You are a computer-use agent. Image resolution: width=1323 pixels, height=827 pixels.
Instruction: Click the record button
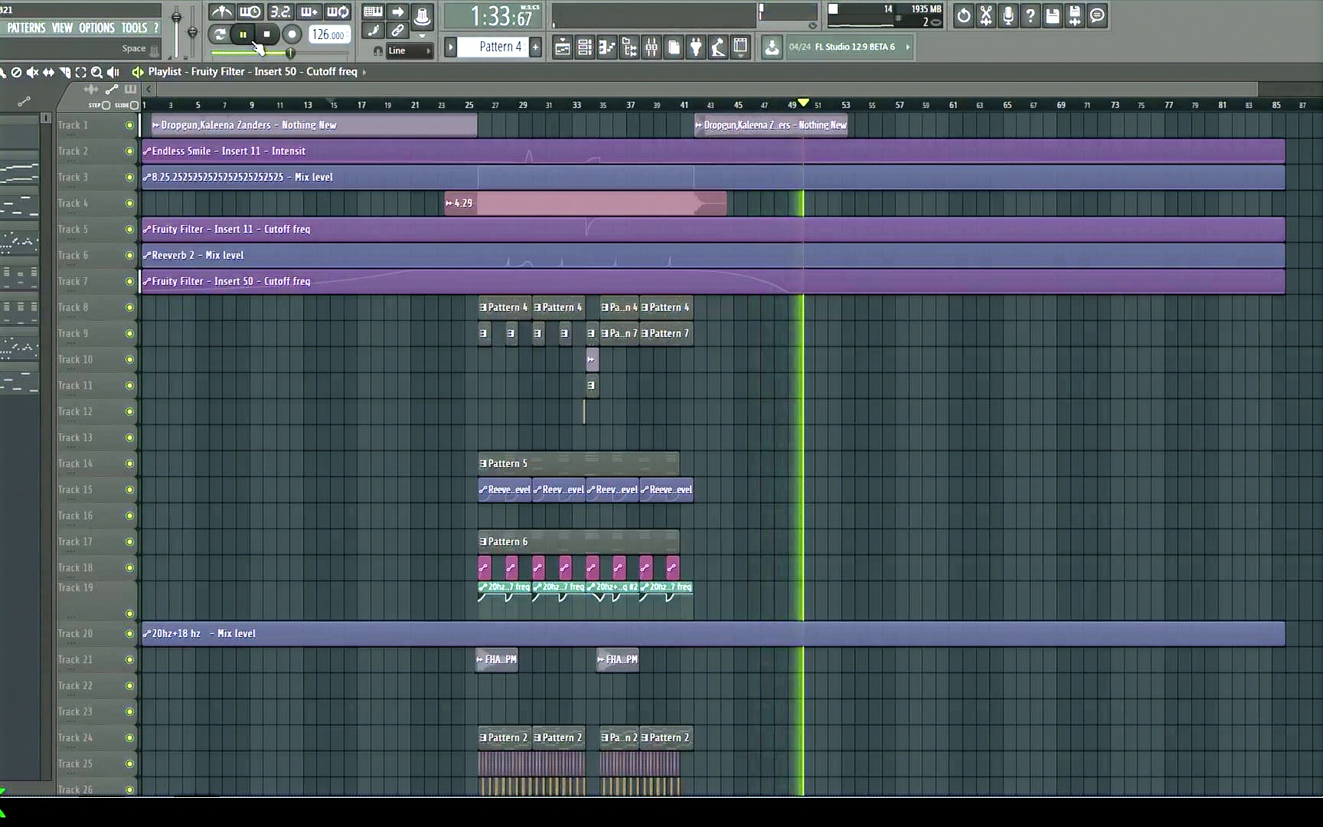click(x=292, y=34)
